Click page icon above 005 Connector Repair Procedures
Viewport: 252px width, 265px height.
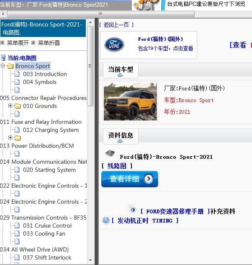[x=17, y=90]
